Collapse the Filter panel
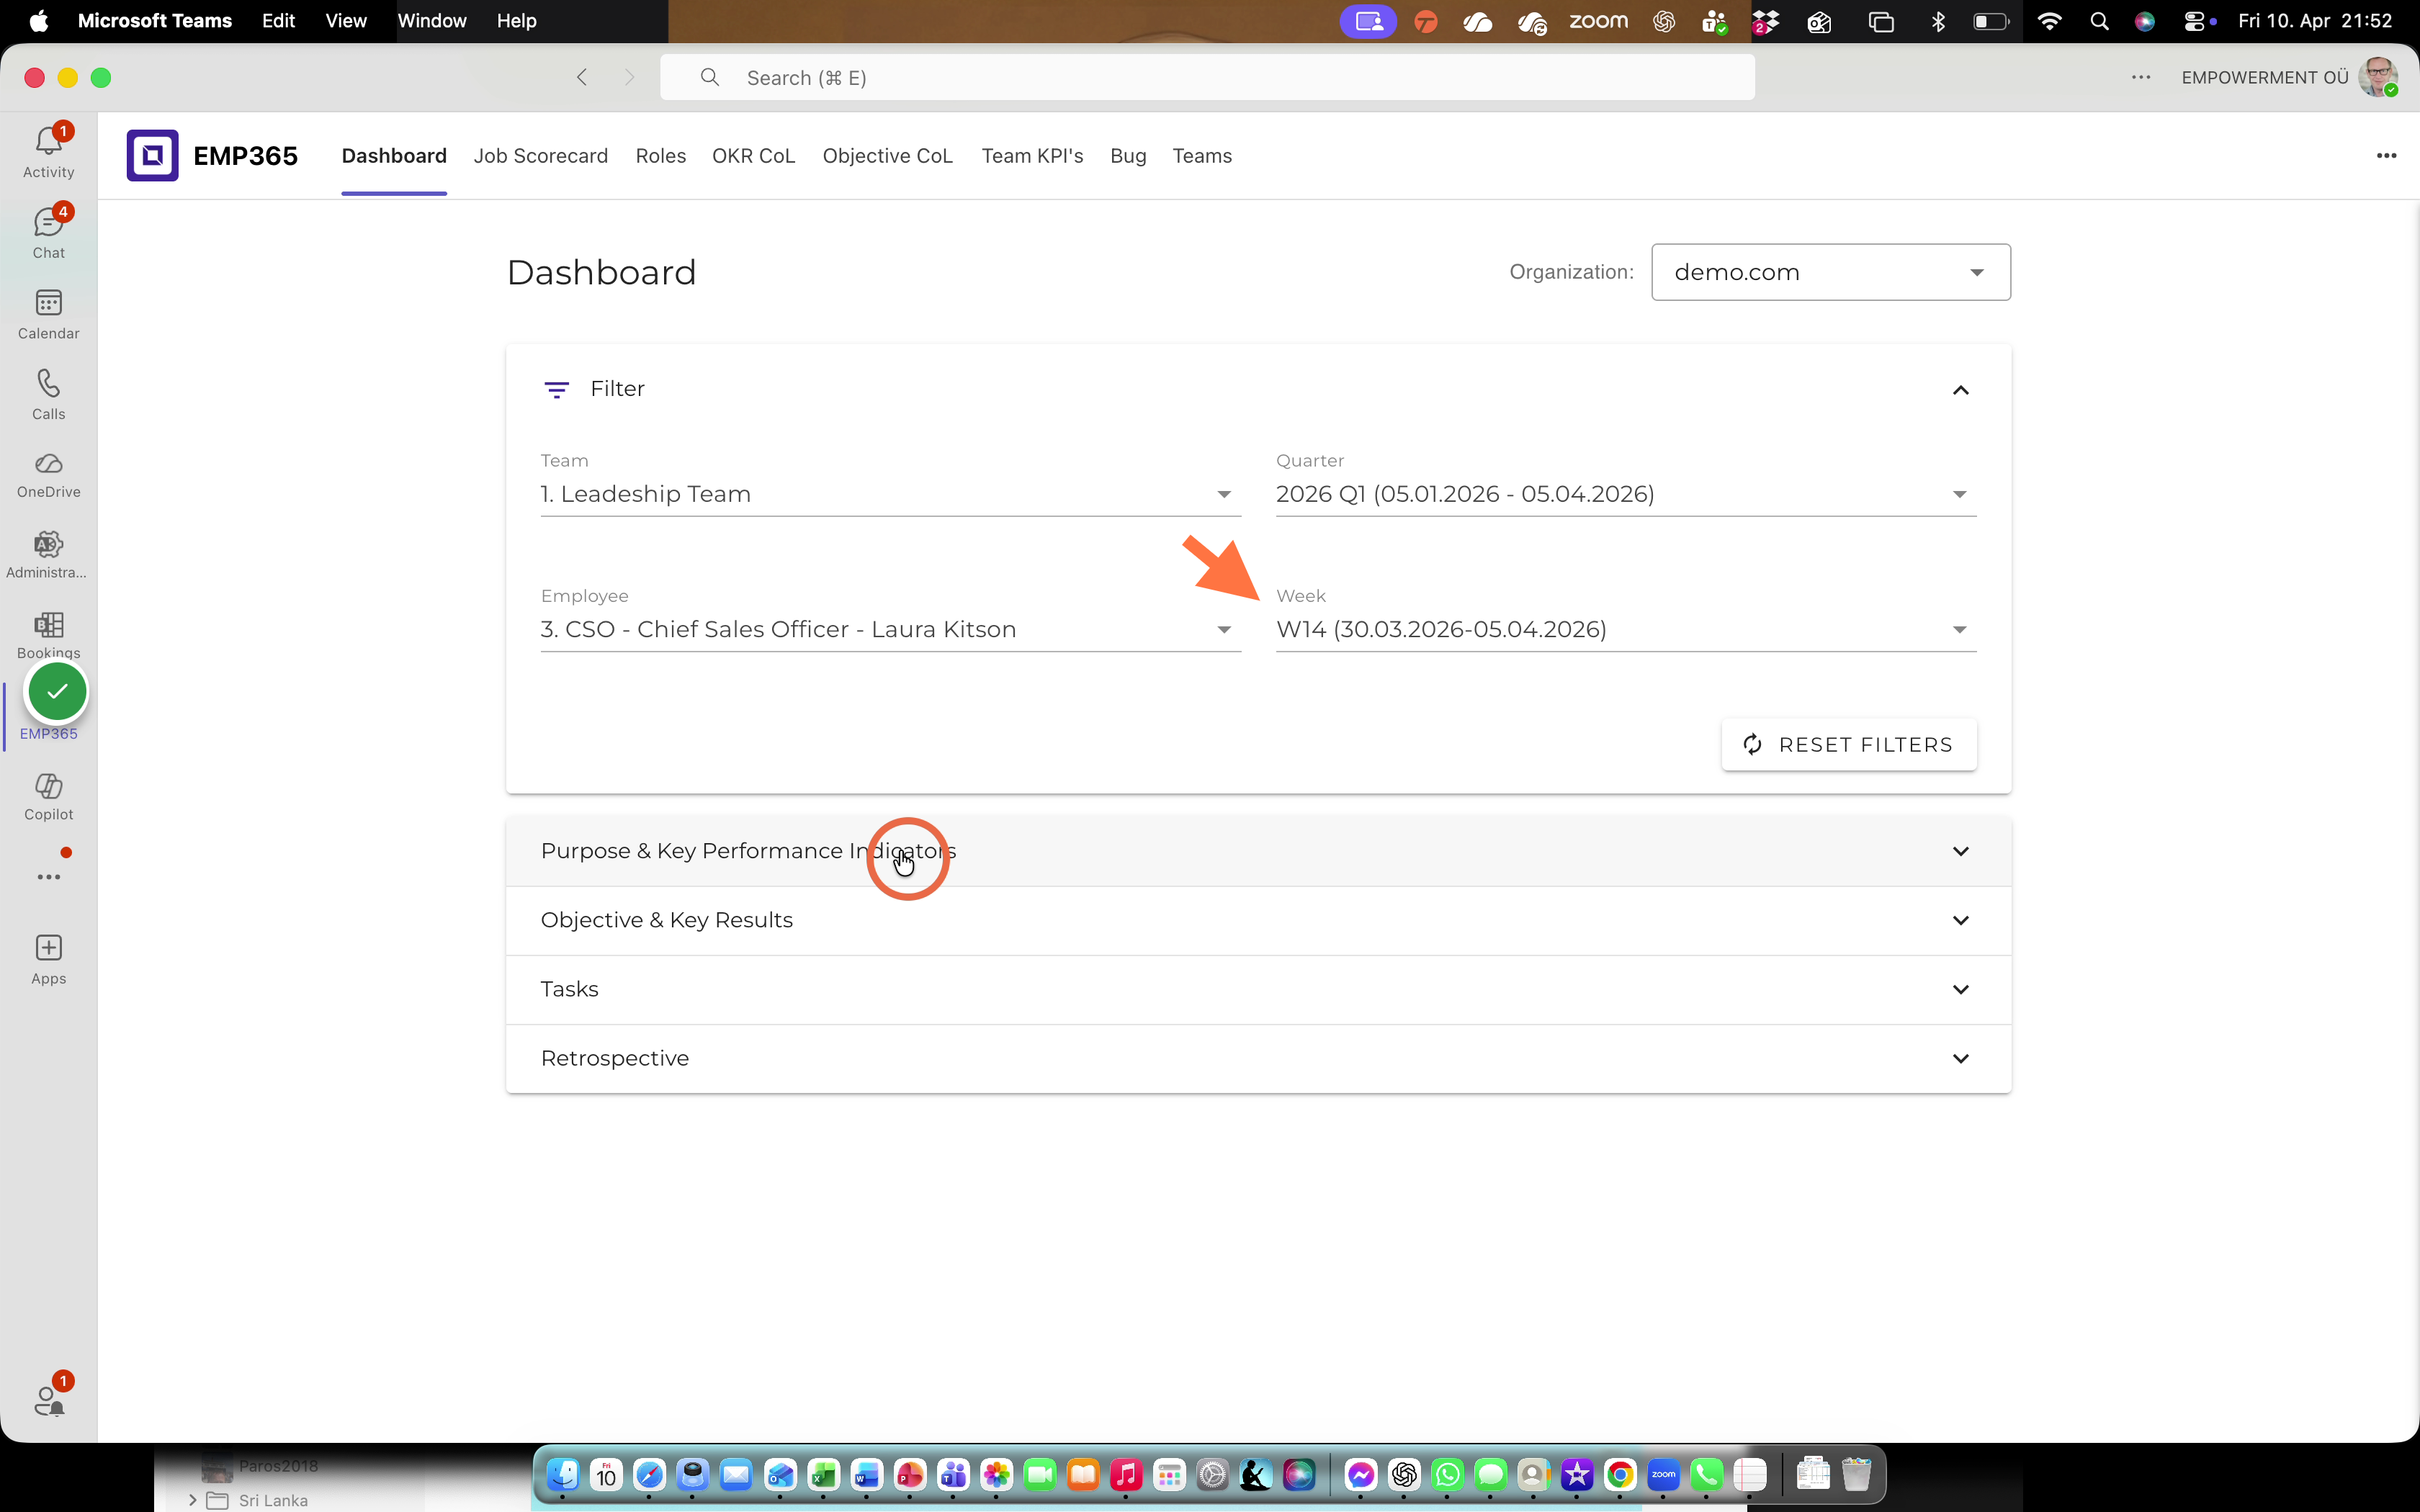Image resolution: width=2420 pixels, height=1512 pixels. [x=1960, y=390]
